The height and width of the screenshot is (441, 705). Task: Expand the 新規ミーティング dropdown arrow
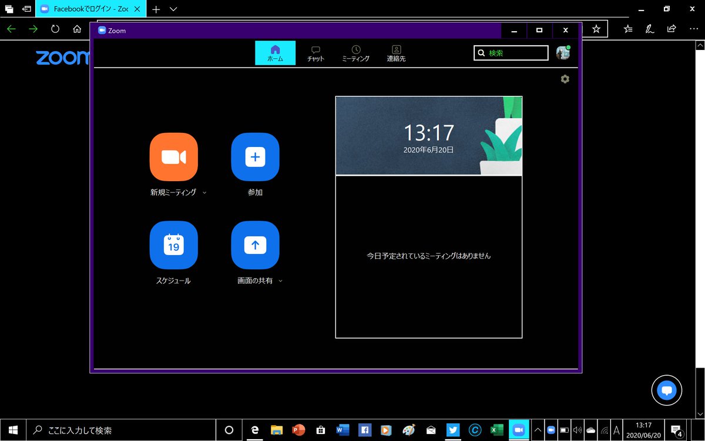point(204,192)
